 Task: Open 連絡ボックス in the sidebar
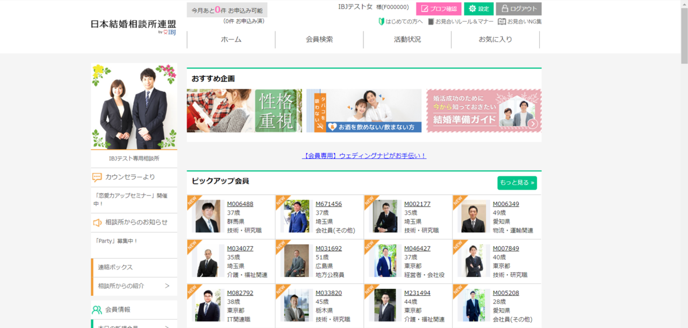tap(134, 267)
